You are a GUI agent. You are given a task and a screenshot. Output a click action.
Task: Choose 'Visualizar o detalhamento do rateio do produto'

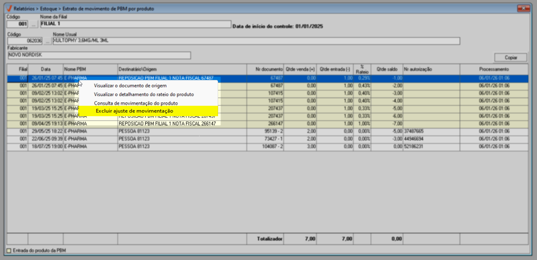(x=143, y=94)
